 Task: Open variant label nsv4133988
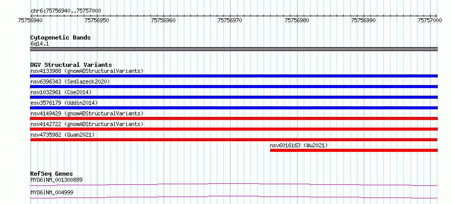87,71
